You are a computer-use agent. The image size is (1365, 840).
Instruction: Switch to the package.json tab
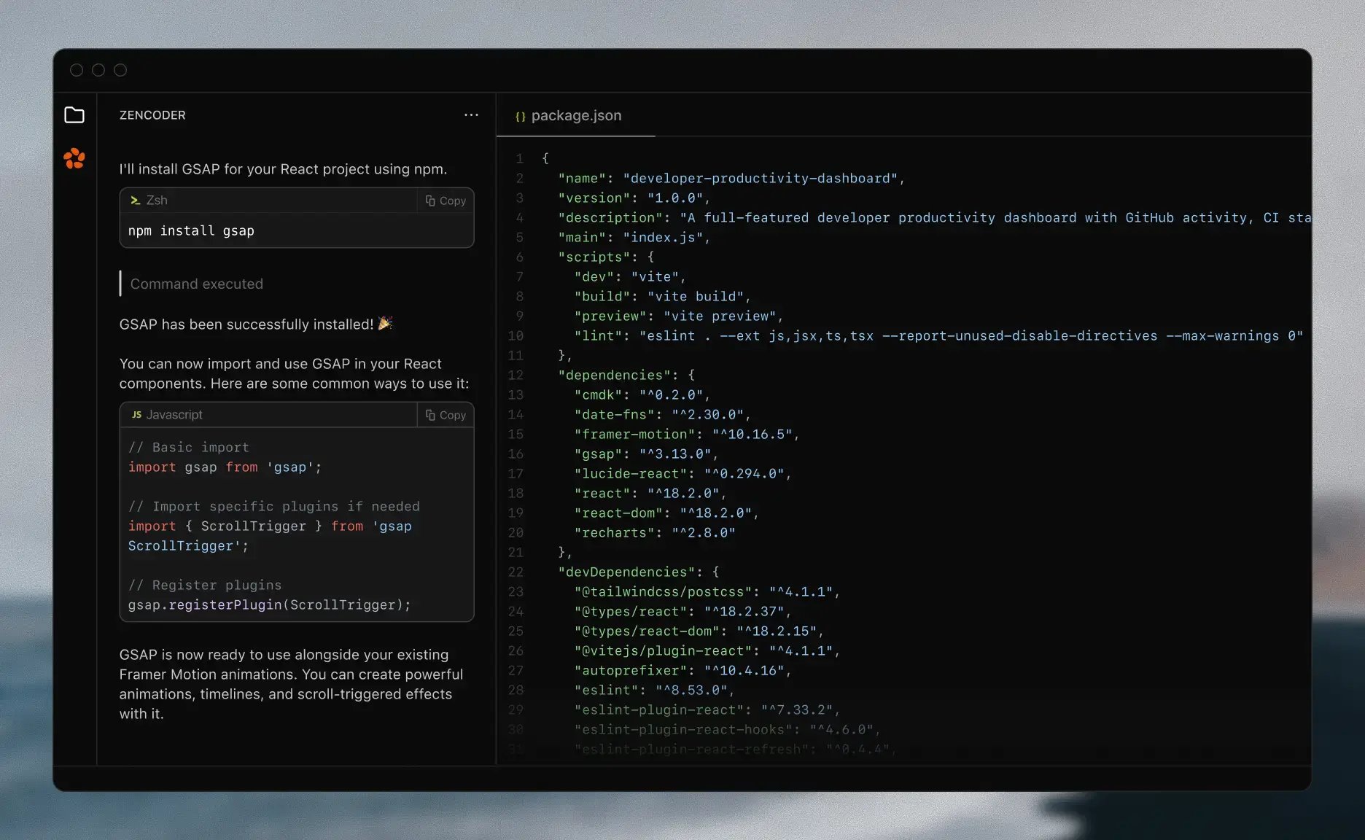575,116
